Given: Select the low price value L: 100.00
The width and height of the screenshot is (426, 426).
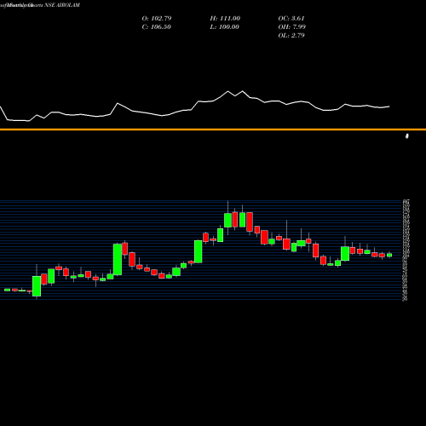Looking at the screenshot, I should (x=225, y=26).
